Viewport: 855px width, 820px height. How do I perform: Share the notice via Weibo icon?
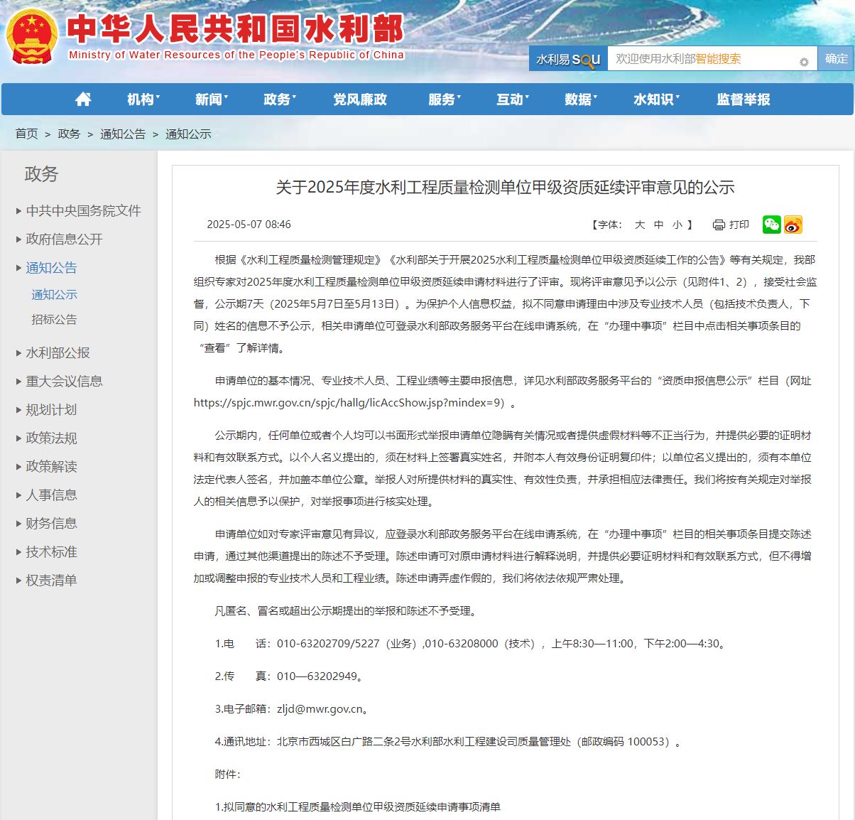click(793, 225)
